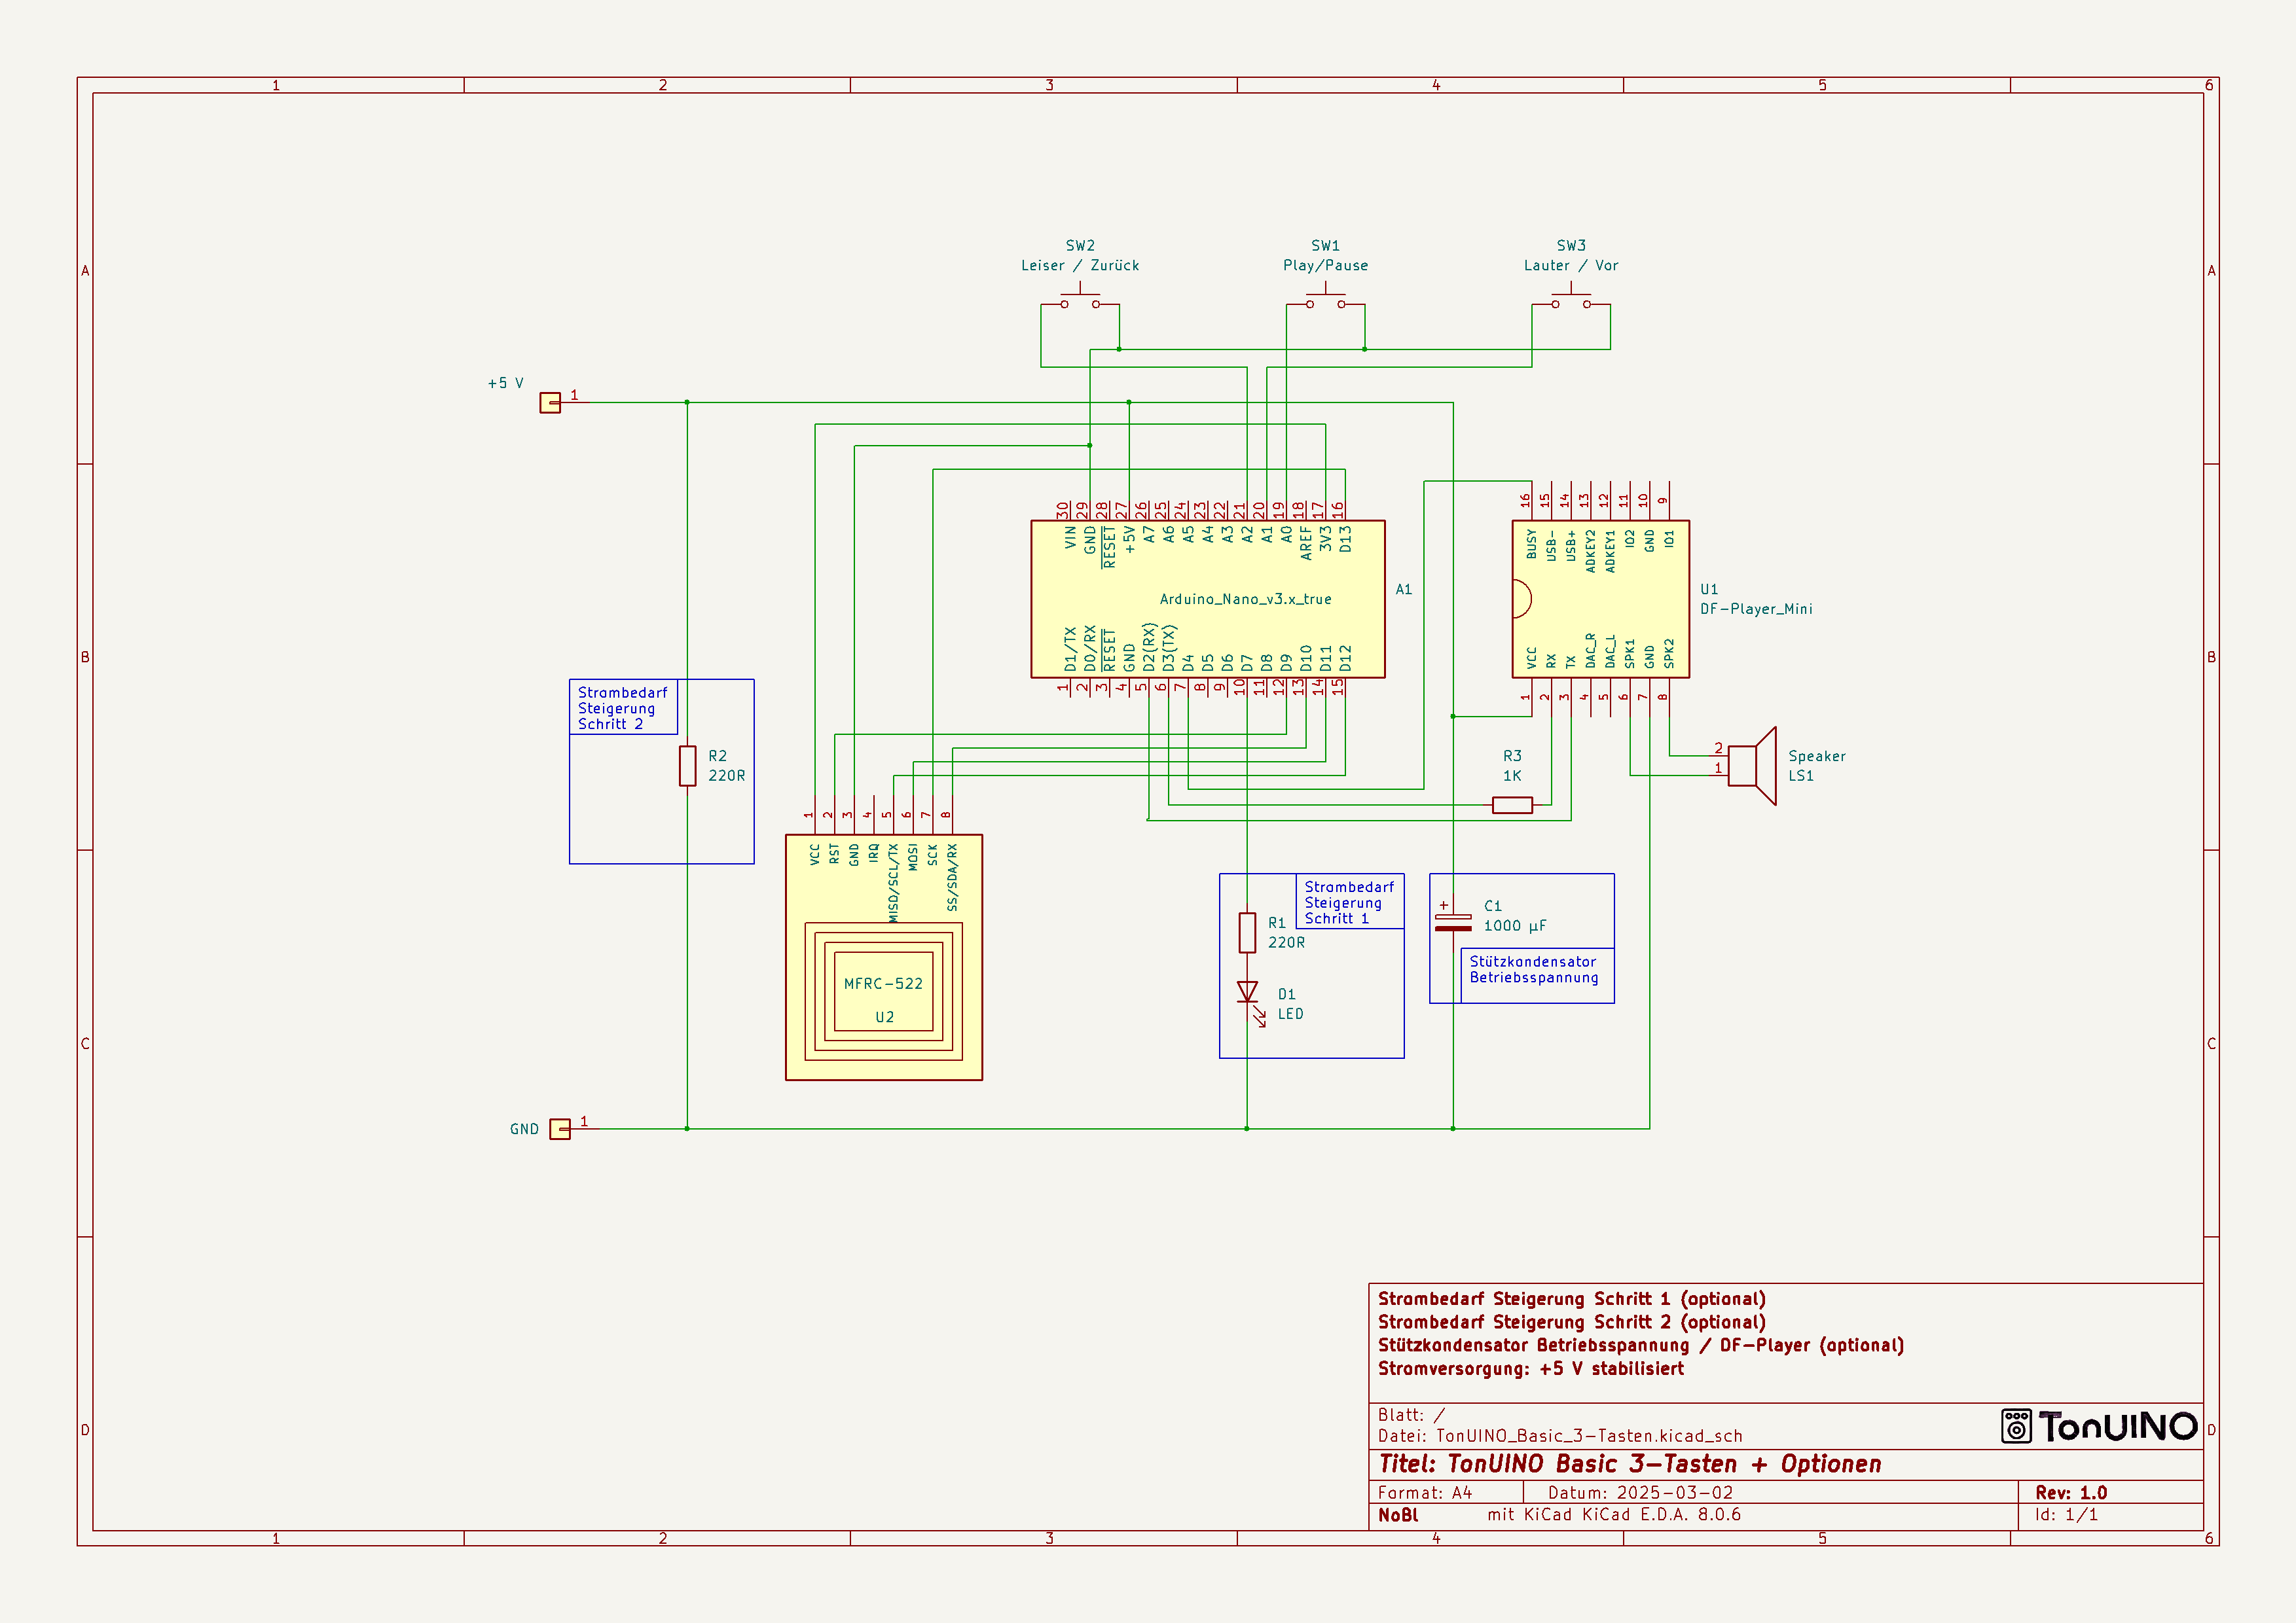Screen dimensions: 2296x1623
Task: Click the DF-Player_Mini U1 label
Action: 1756,609
